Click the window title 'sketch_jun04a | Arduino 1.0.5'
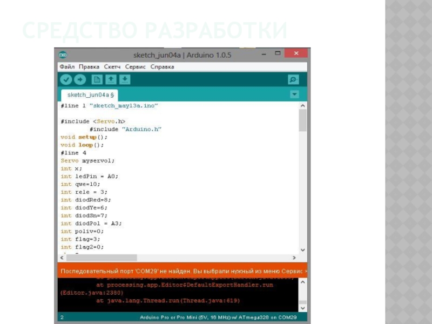 pyautogui.click(x=182, y=55)
